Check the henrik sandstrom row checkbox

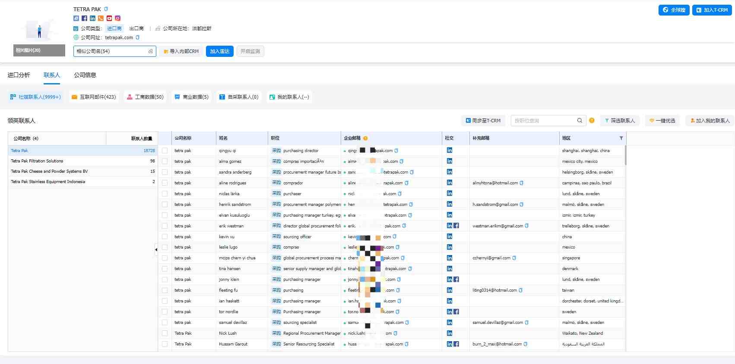click(x=165, y=205)
